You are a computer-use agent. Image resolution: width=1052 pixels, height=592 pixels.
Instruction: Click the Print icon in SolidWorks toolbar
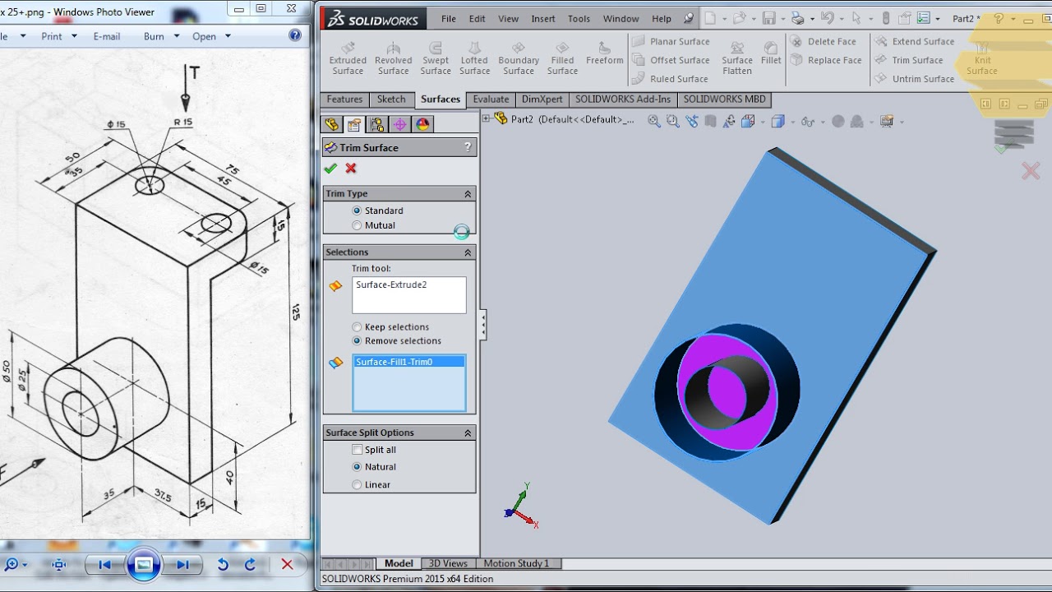pyautogui.click(x=797, y=18)
